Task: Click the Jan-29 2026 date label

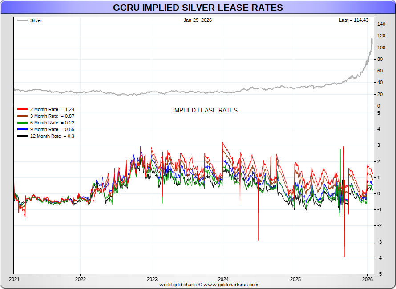Action: pos(198,20)
